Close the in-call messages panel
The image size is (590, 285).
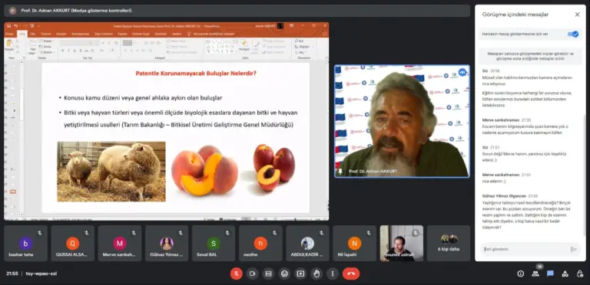tap(577, 15)
